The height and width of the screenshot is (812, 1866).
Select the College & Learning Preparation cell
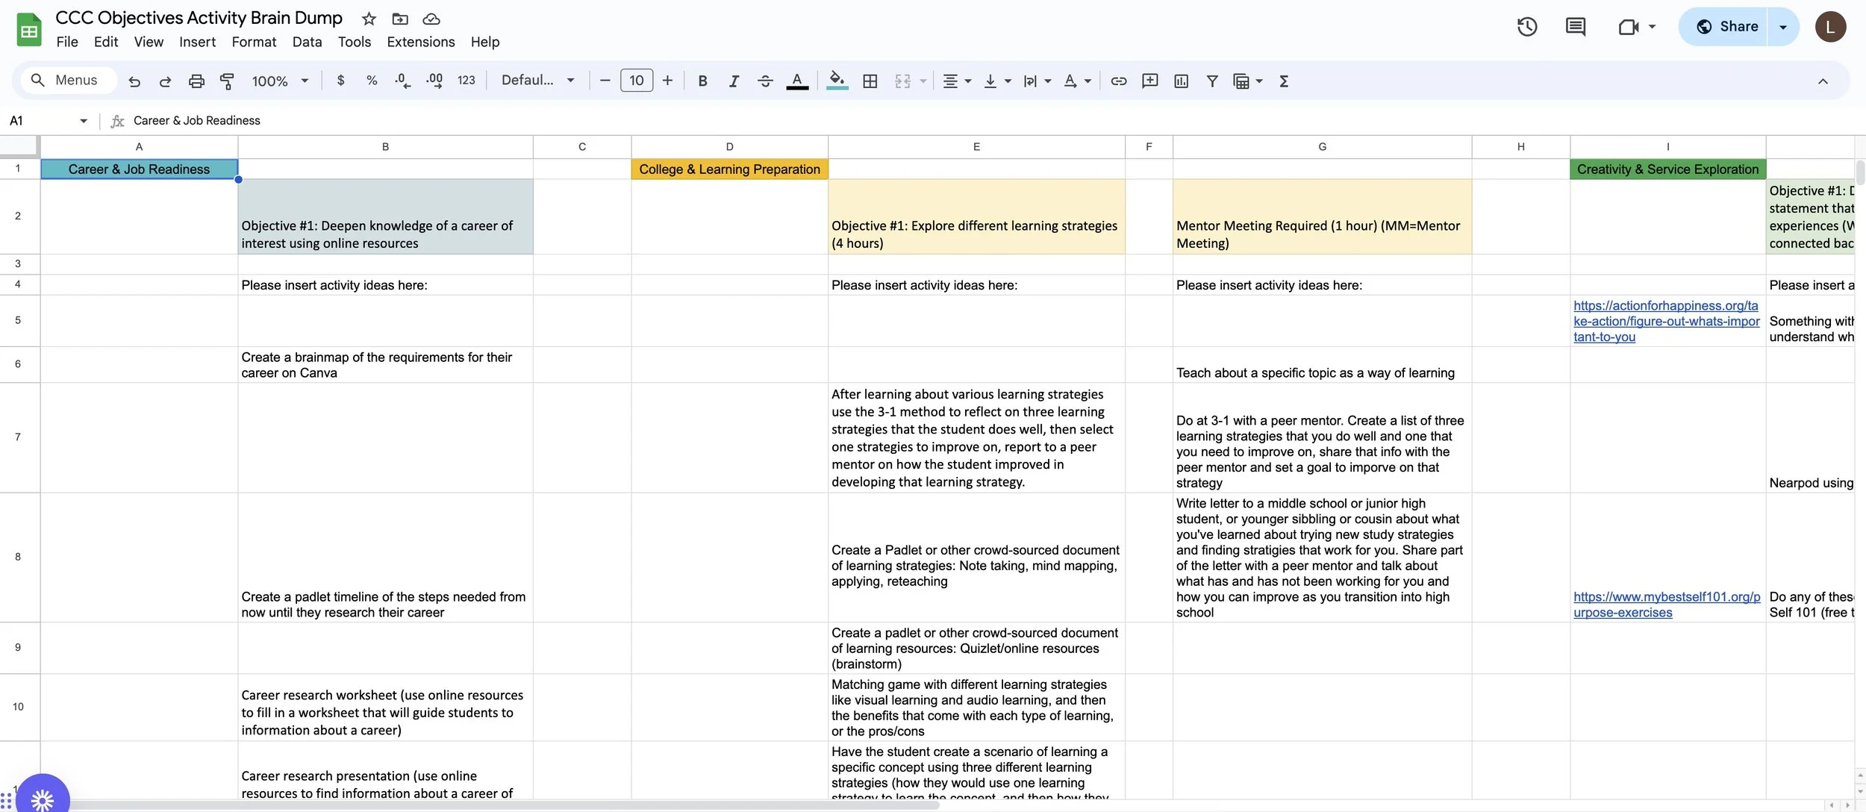click(x=729, y=169)
